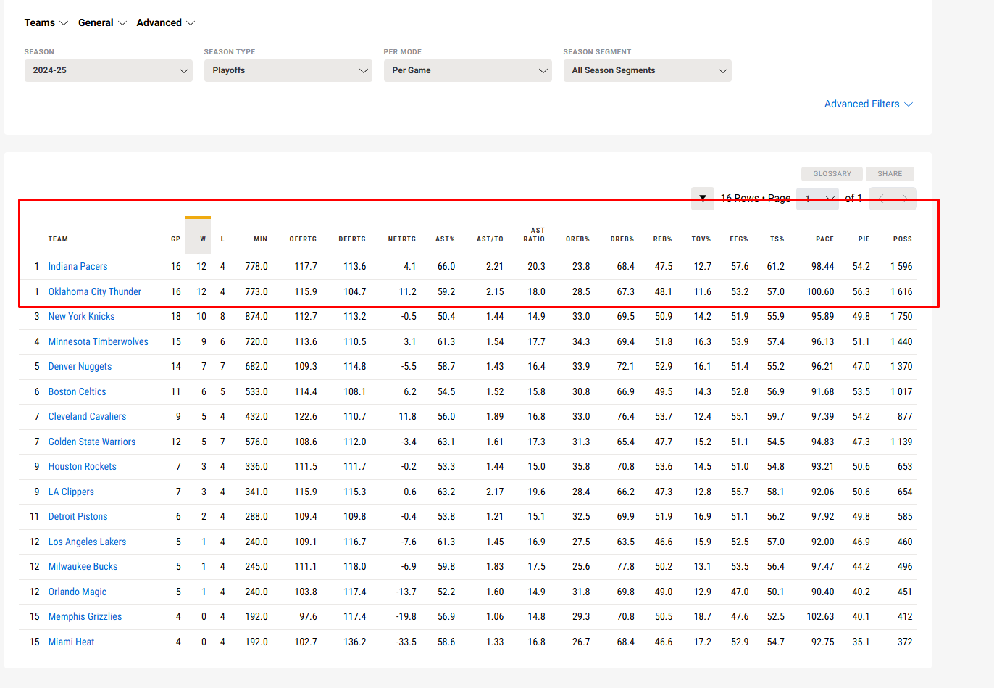Sort table by OREB% column

point(578,239)
